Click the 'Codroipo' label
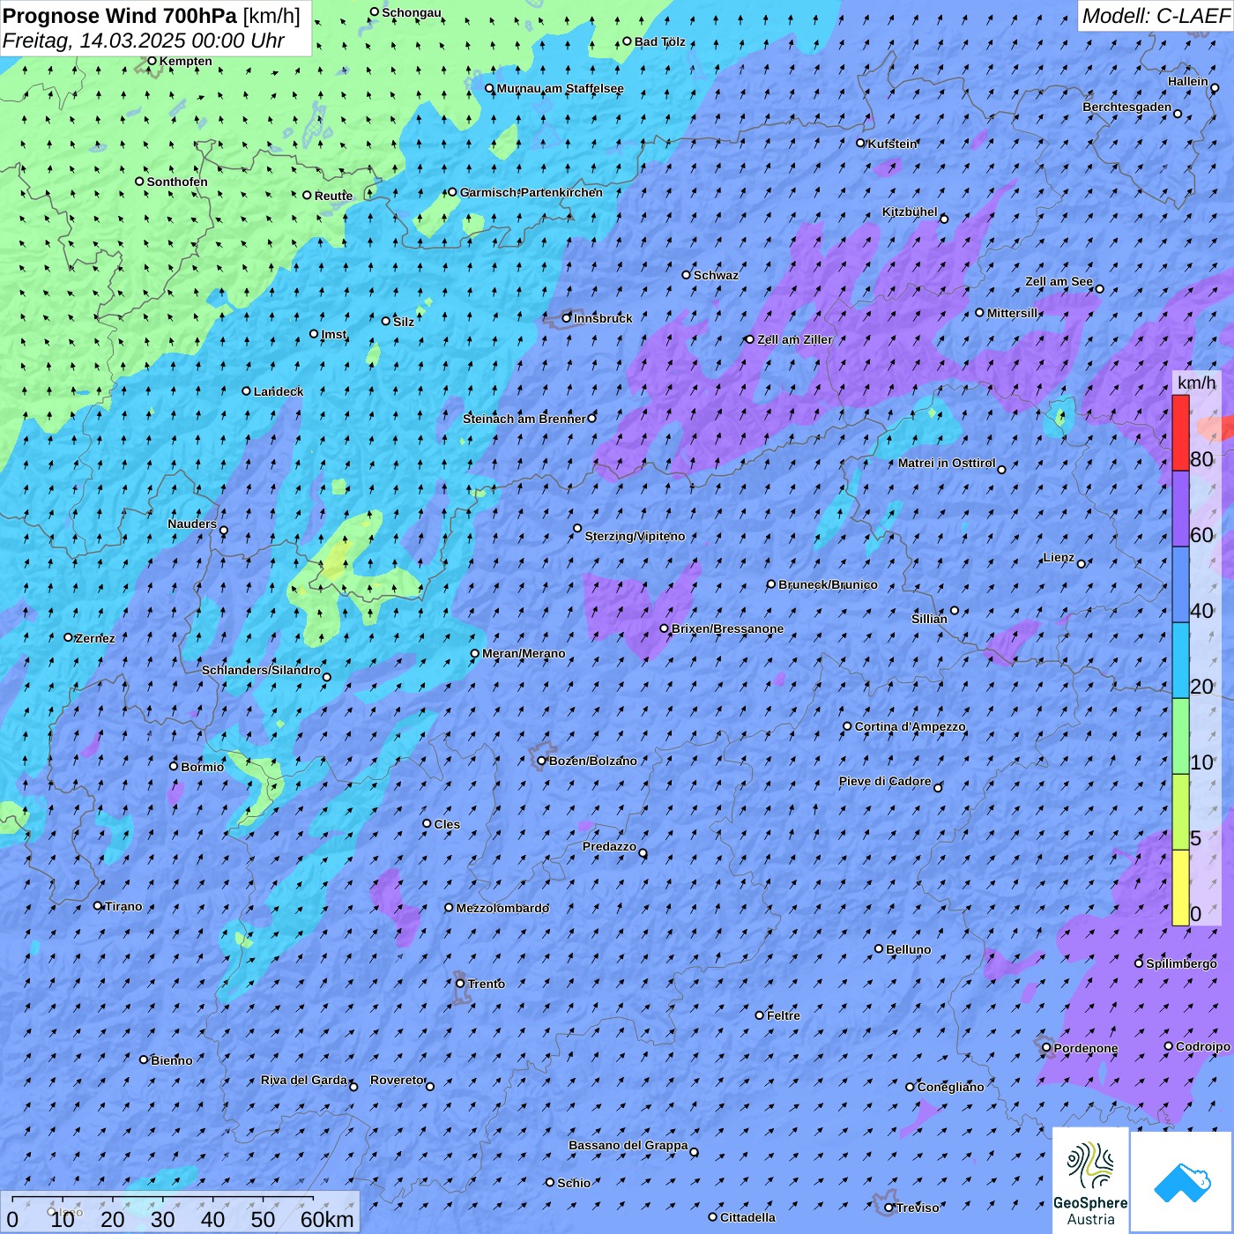Viewport: 1234px width, 1234px height. click(1203, 1046)
